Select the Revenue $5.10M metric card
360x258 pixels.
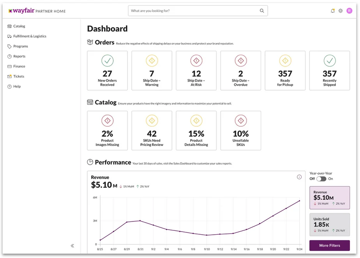coord(330,198)
